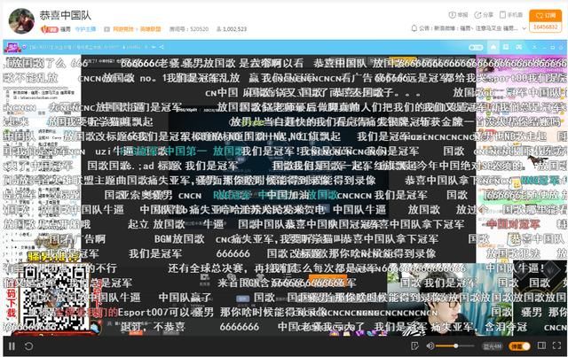Click the 分享 share link
This screenshot has width=568, height=357.
484,15
